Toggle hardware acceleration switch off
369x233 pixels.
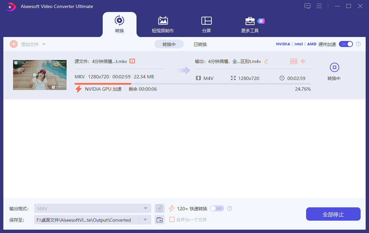(x=346, y=44)
